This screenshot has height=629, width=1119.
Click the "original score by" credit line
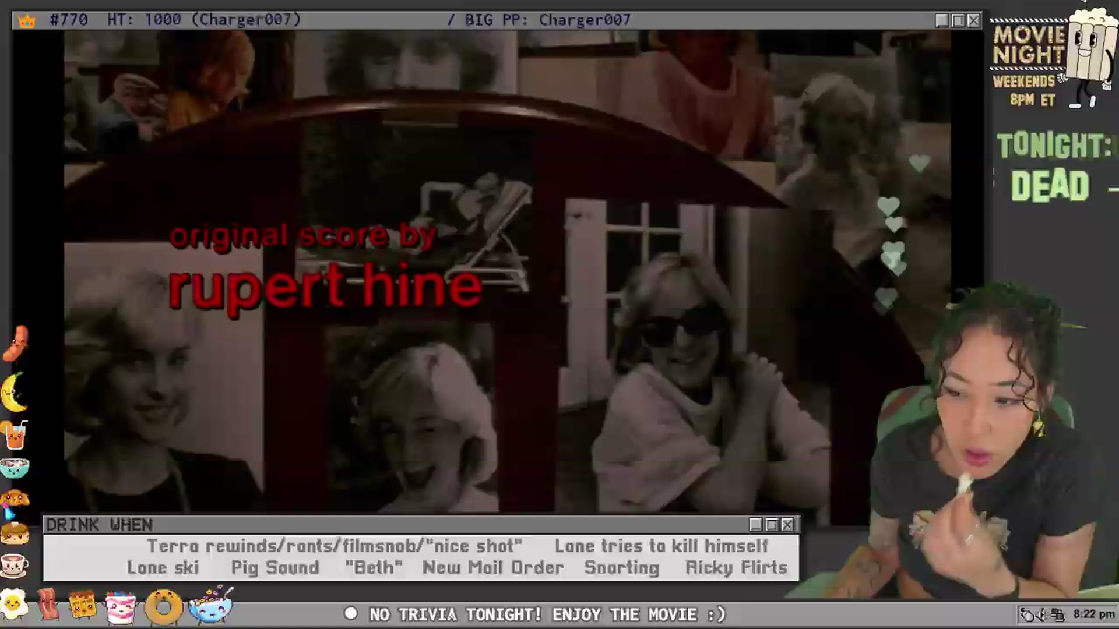(x=303, y=235)
